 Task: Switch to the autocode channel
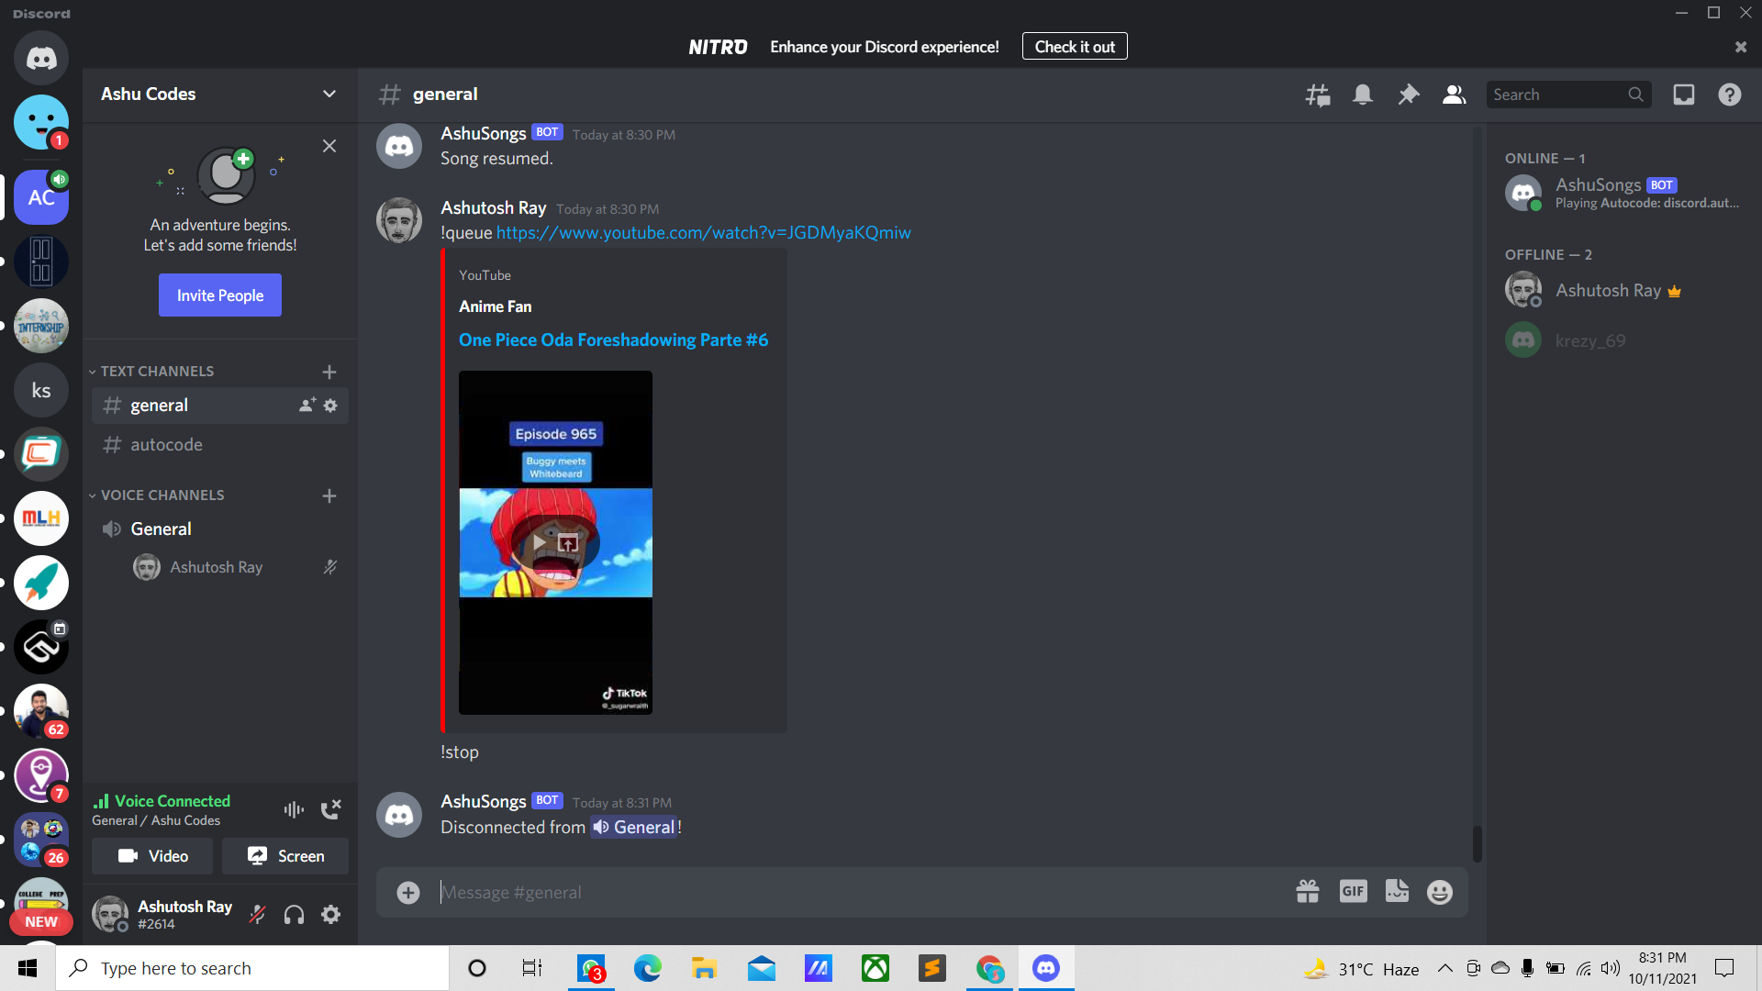click(166, 445)
